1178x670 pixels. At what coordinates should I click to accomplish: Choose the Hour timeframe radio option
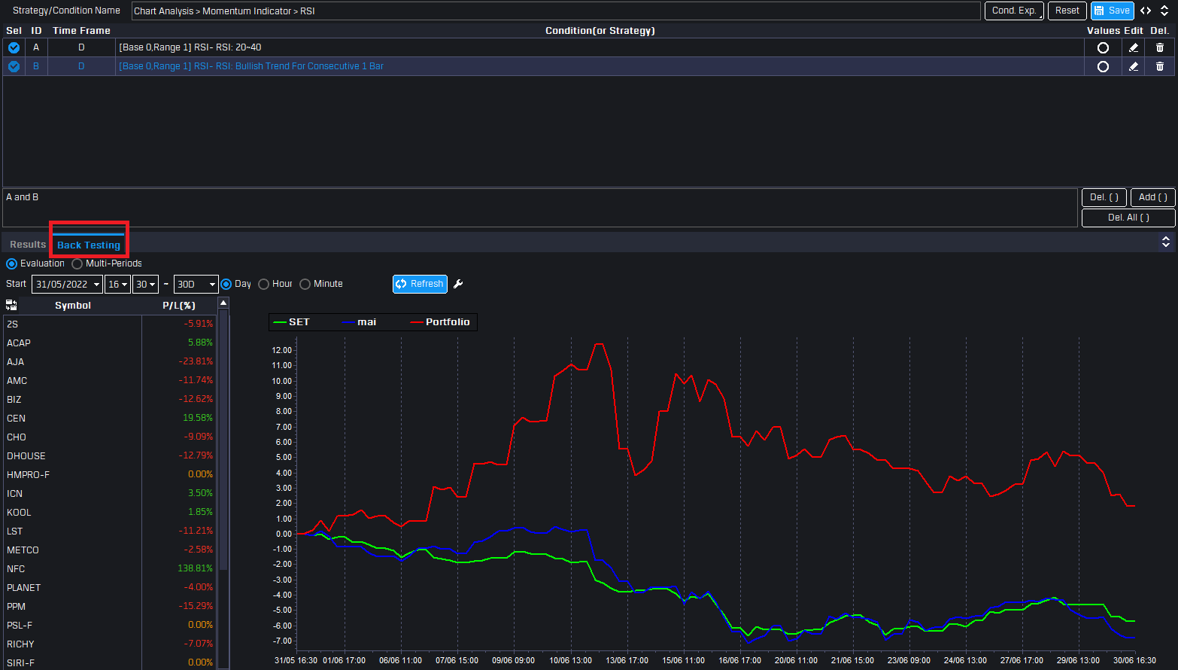tap(264, 284)
